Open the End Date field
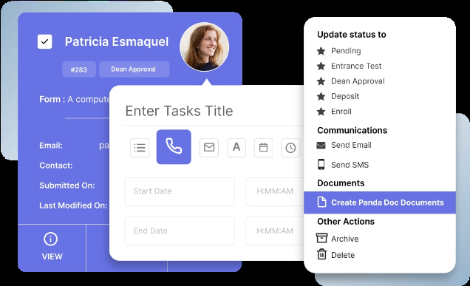Viewport: 470px width, 286px height. pyautogui.click(x=180, y=231)
